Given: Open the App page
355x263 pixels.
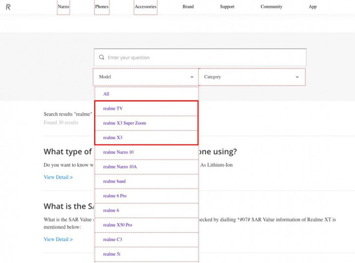Looking at the screenshot, I should pos(312,7).
